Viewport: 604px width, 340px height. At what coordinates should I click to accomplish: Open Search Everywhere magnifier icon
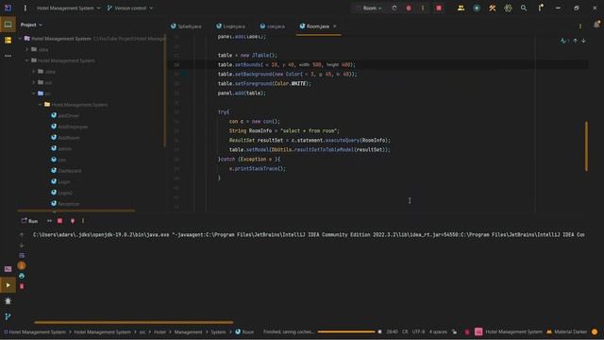(524, 8)
